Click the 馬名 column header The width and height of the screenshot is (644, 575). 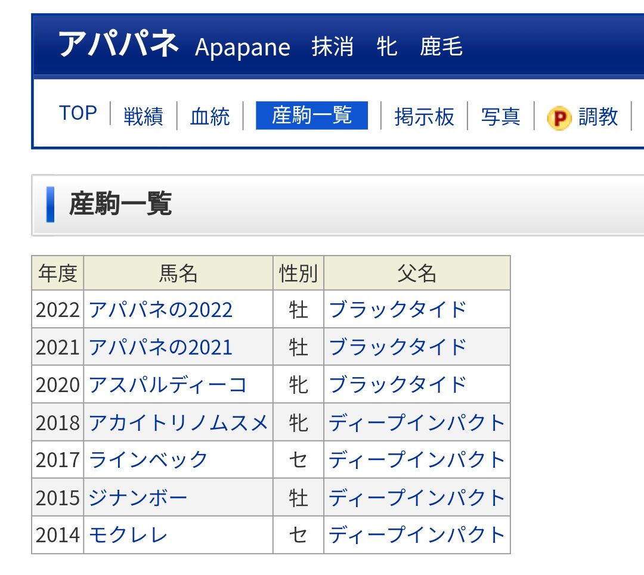178,273
